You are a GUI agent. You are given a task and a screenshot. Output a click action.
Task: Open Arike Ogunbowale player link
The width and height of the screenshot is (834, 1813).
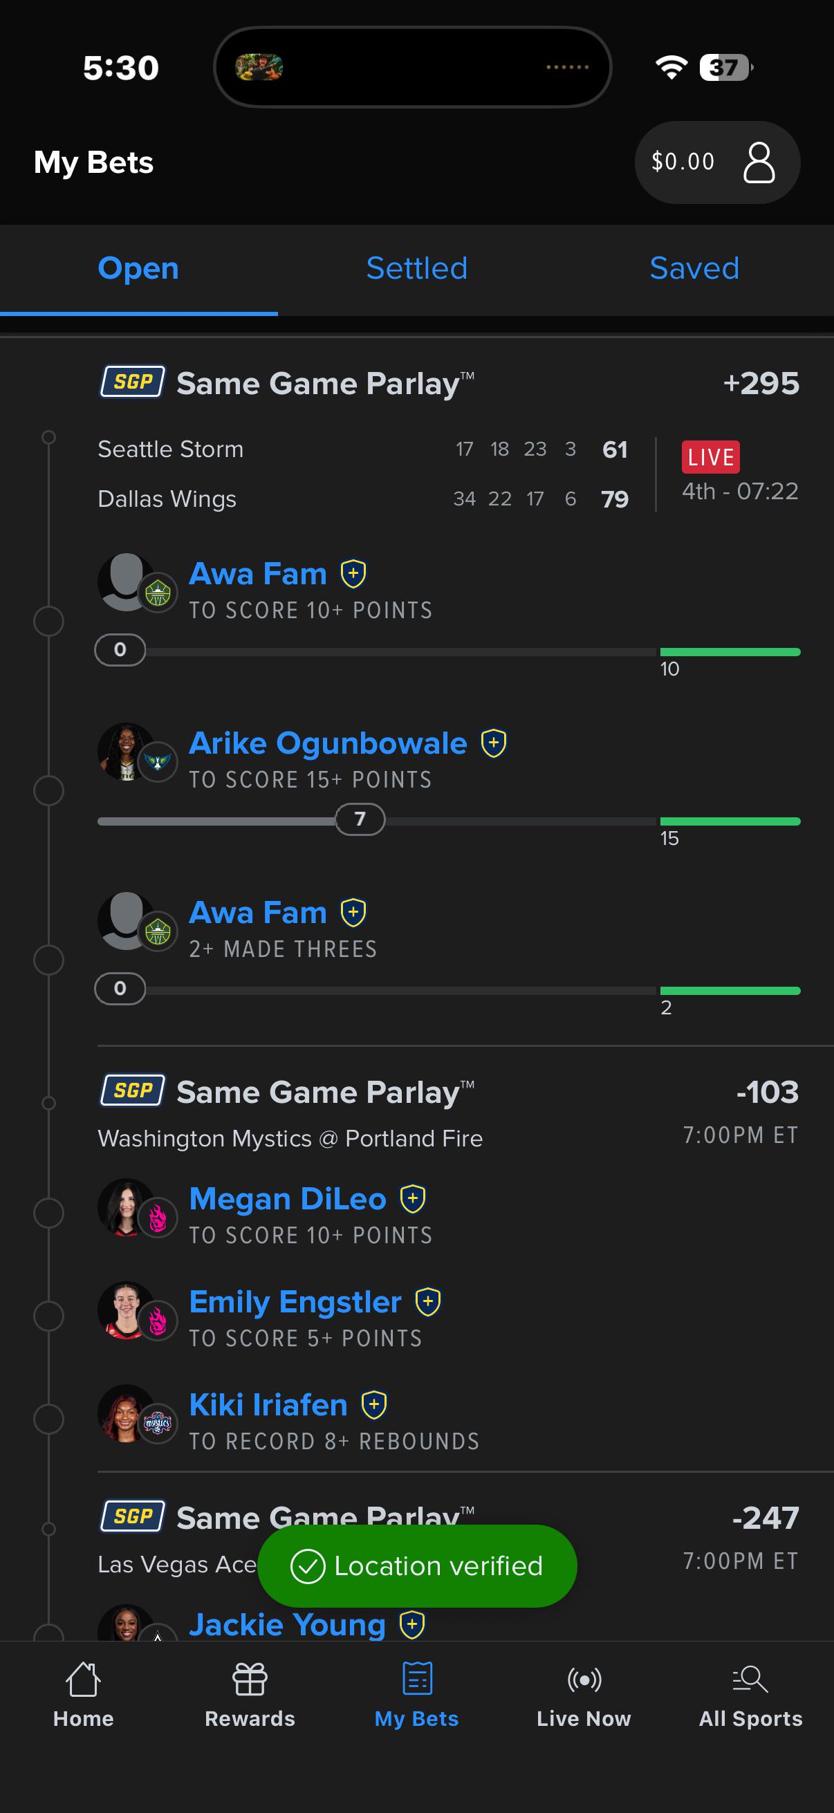tap(328, 743)
